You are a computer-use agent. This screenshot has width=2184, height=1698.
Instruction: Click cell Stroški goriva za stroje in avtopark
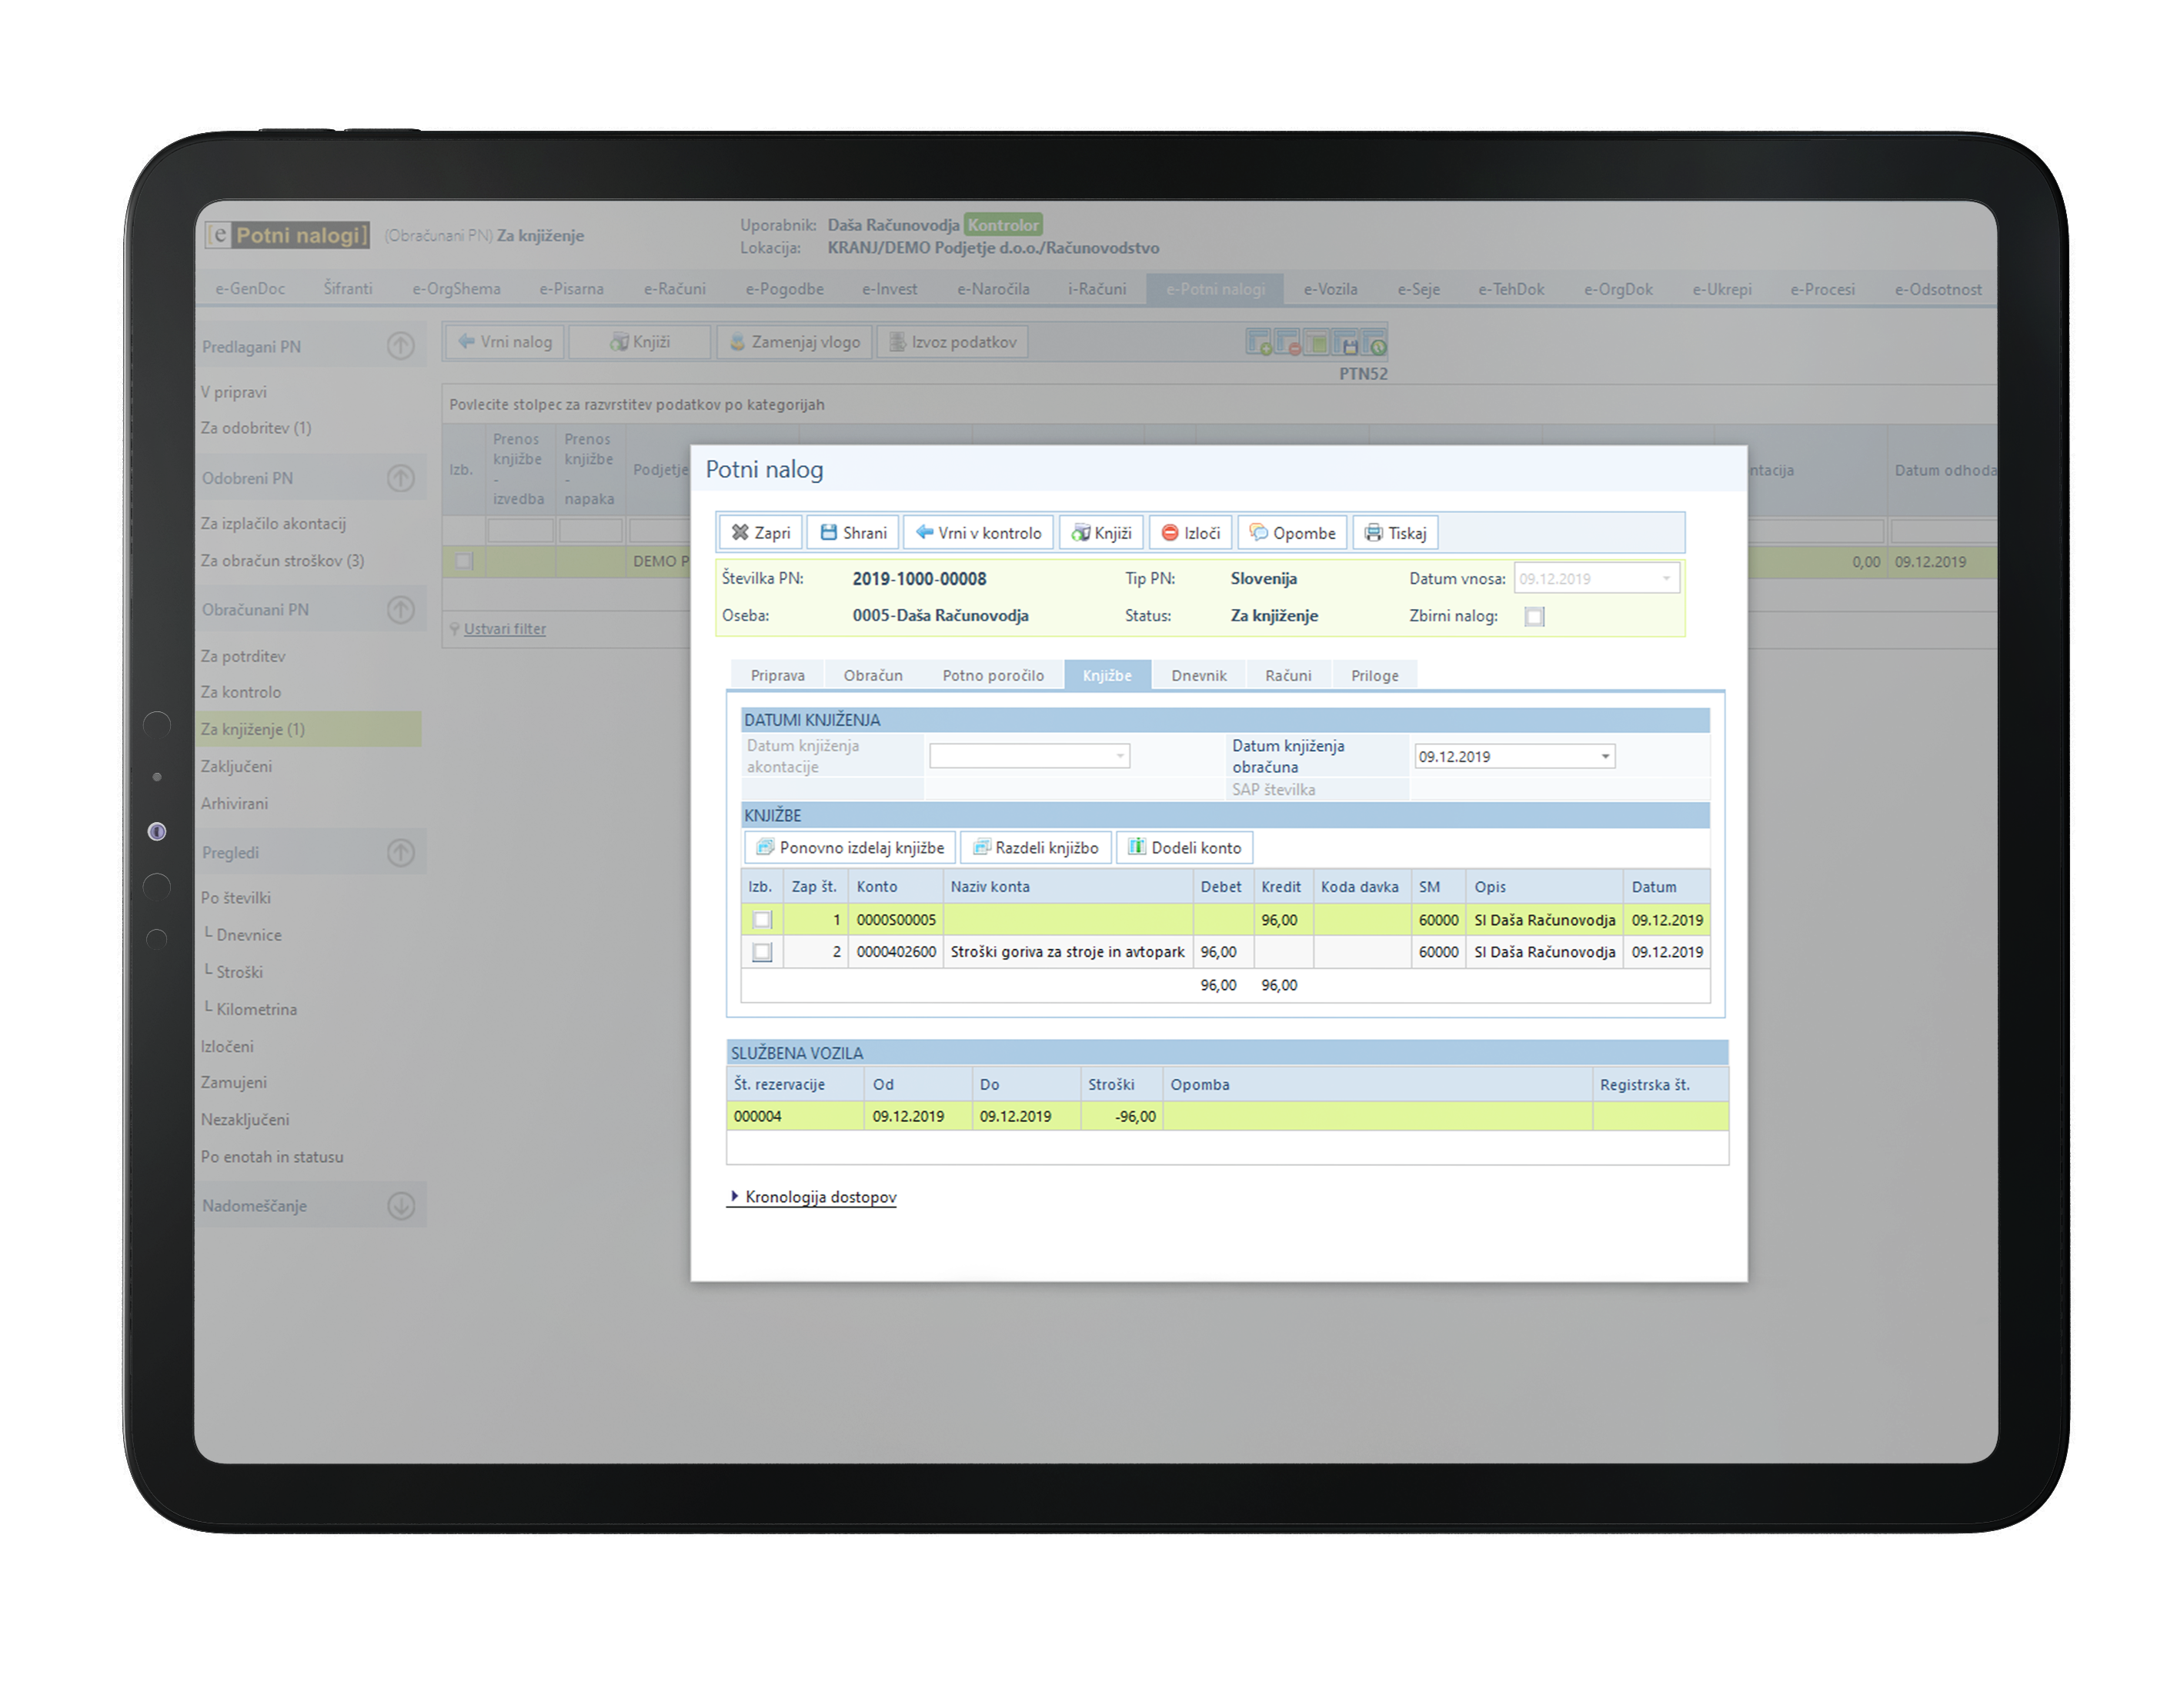point(1068,951)
